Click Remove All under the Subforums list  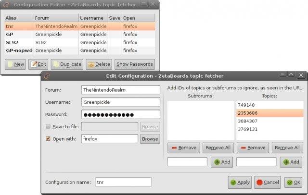pos(218,148)
